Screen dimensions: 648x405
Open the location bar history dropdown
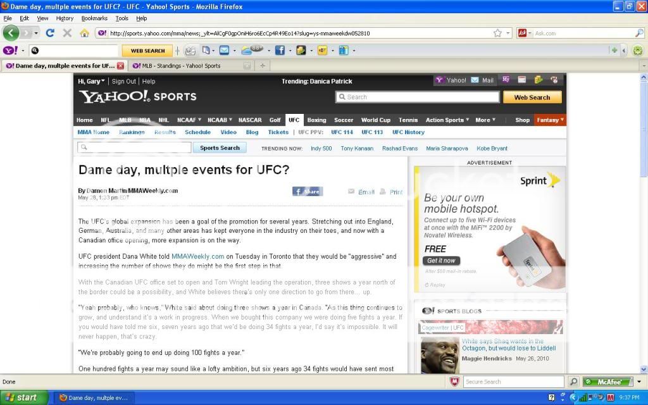pos(508,33)
